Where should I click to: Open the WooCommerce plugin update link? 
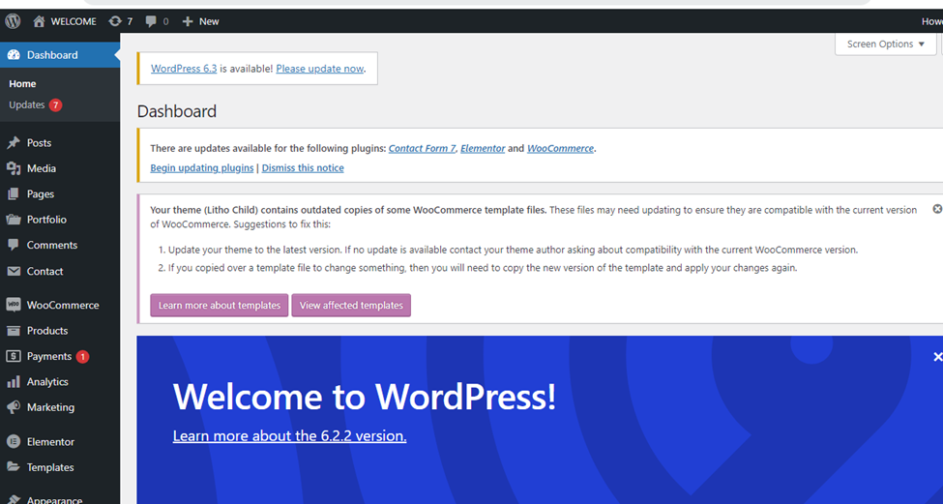[561, 149]
